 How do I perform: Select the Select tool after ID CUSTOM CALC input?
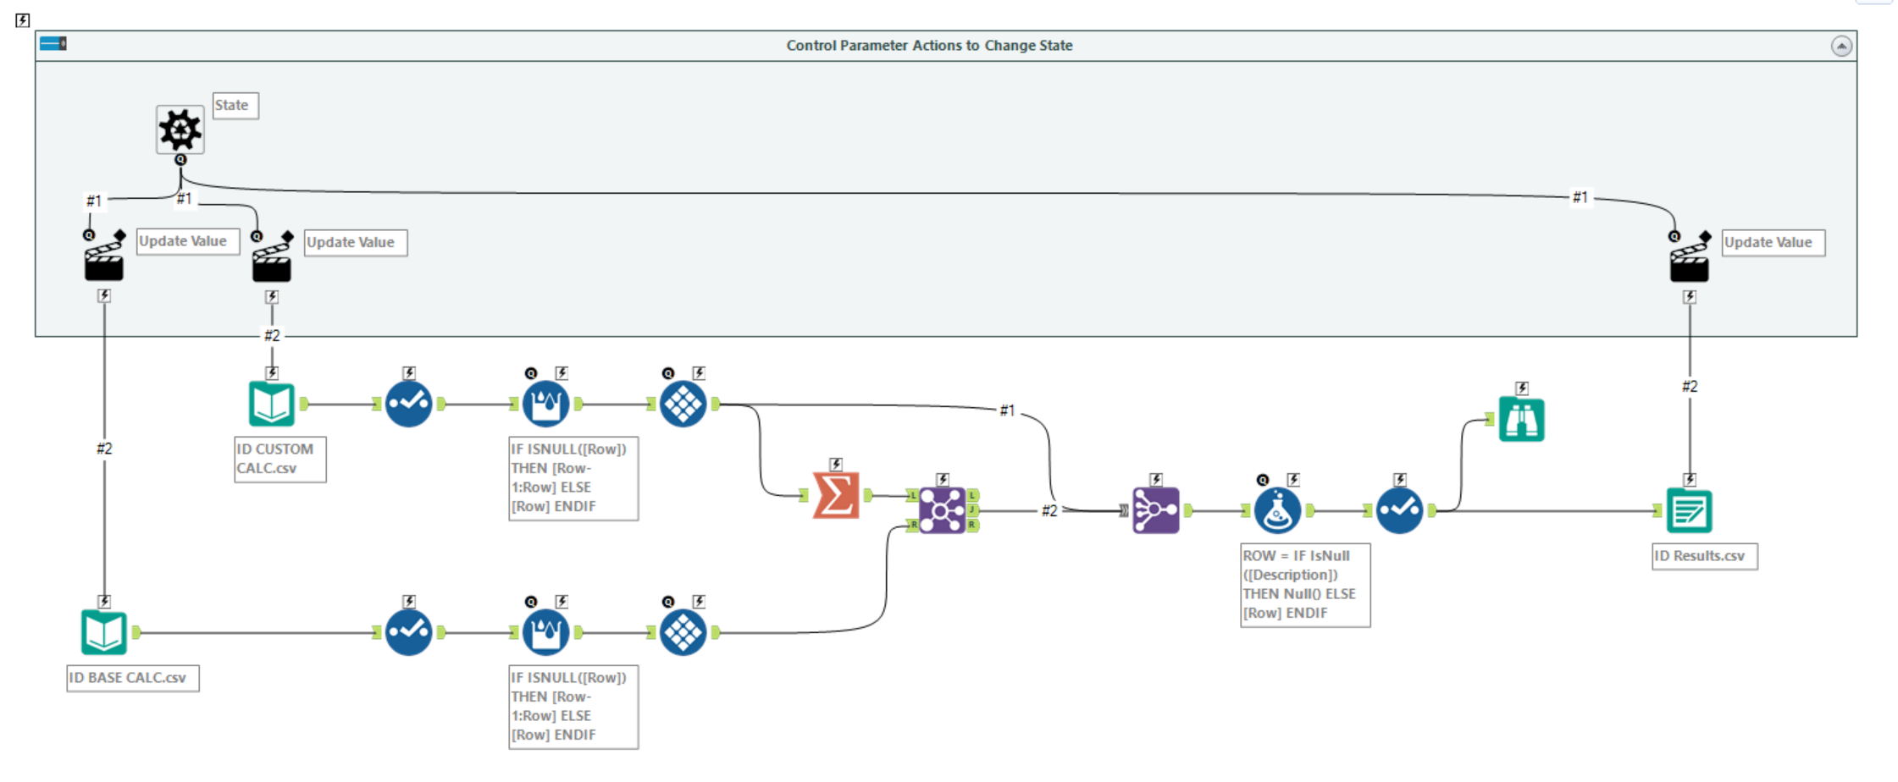409,404
